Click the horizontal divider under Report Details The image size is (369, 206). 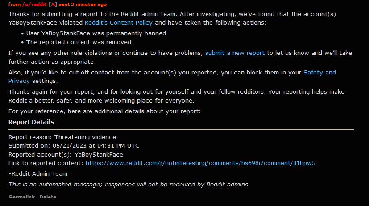click(181, 129)
